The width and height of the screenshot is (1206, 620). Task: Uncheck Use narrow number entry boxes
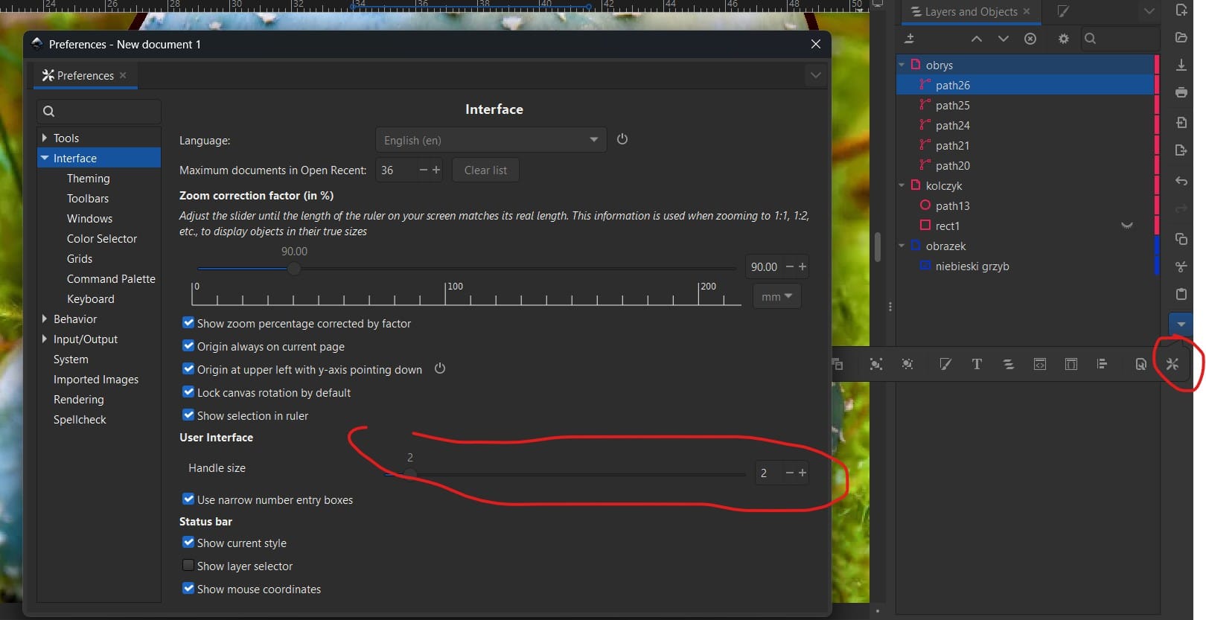coord(188,499)
